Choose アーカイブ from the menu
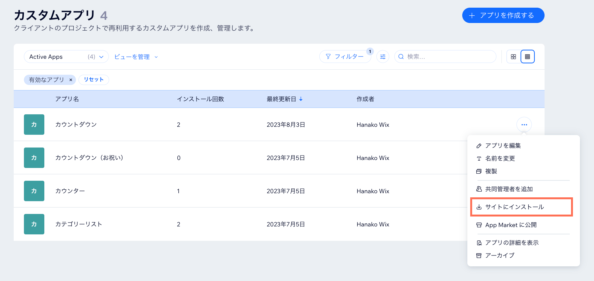Image resolution: width=594 pixels, height=281 pixels. click(500, 255)
